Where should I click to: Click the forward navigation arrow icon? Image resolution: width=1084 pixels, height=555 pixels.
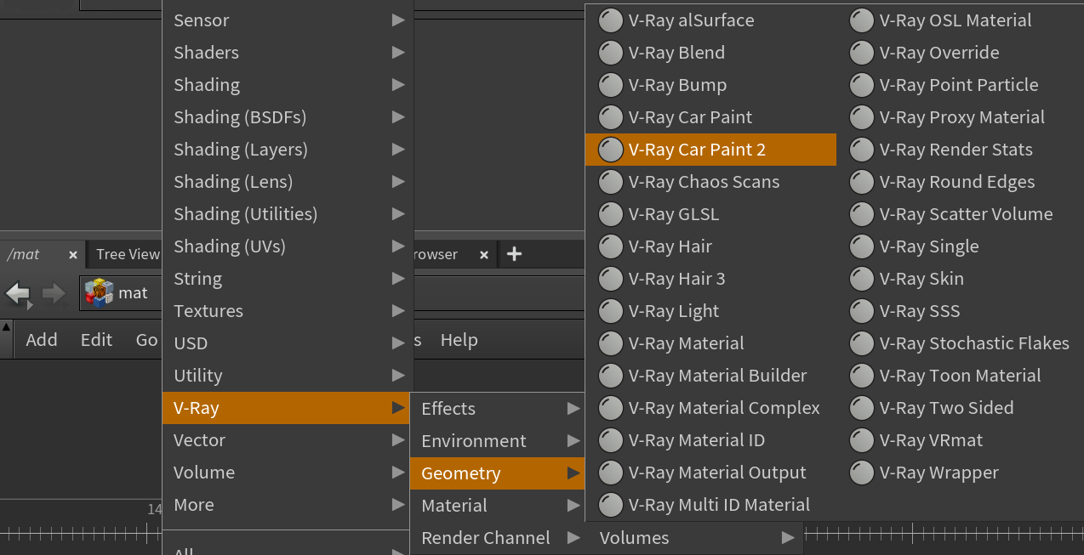[x=54, y=294]
